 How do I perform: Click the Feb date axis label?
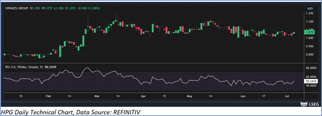click(x=49, y=96)
